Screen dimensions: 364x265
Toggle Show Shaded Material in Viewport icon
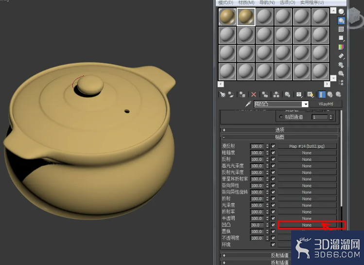click(x=311, y=94)
